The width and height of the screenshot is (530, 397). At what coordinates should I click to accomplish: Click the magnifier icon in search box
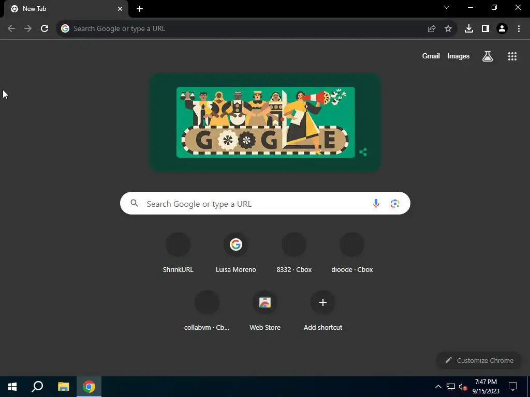[135, 203]
